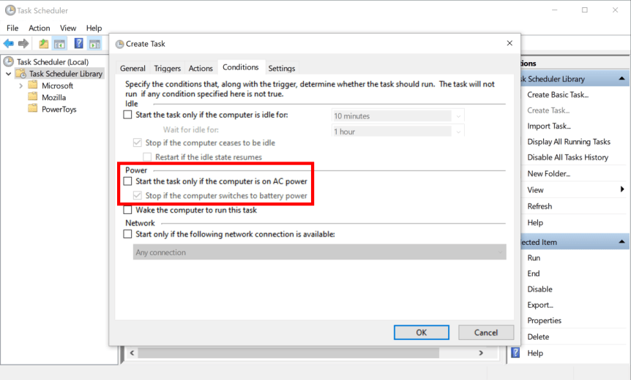Click the Cancel button
This screenshot has width=631, height=380.
(486, 332)
